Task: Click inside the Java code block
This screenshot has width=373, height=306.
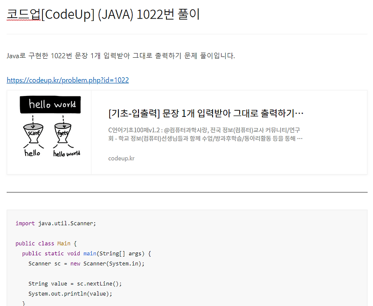Action: click(186, 256)
